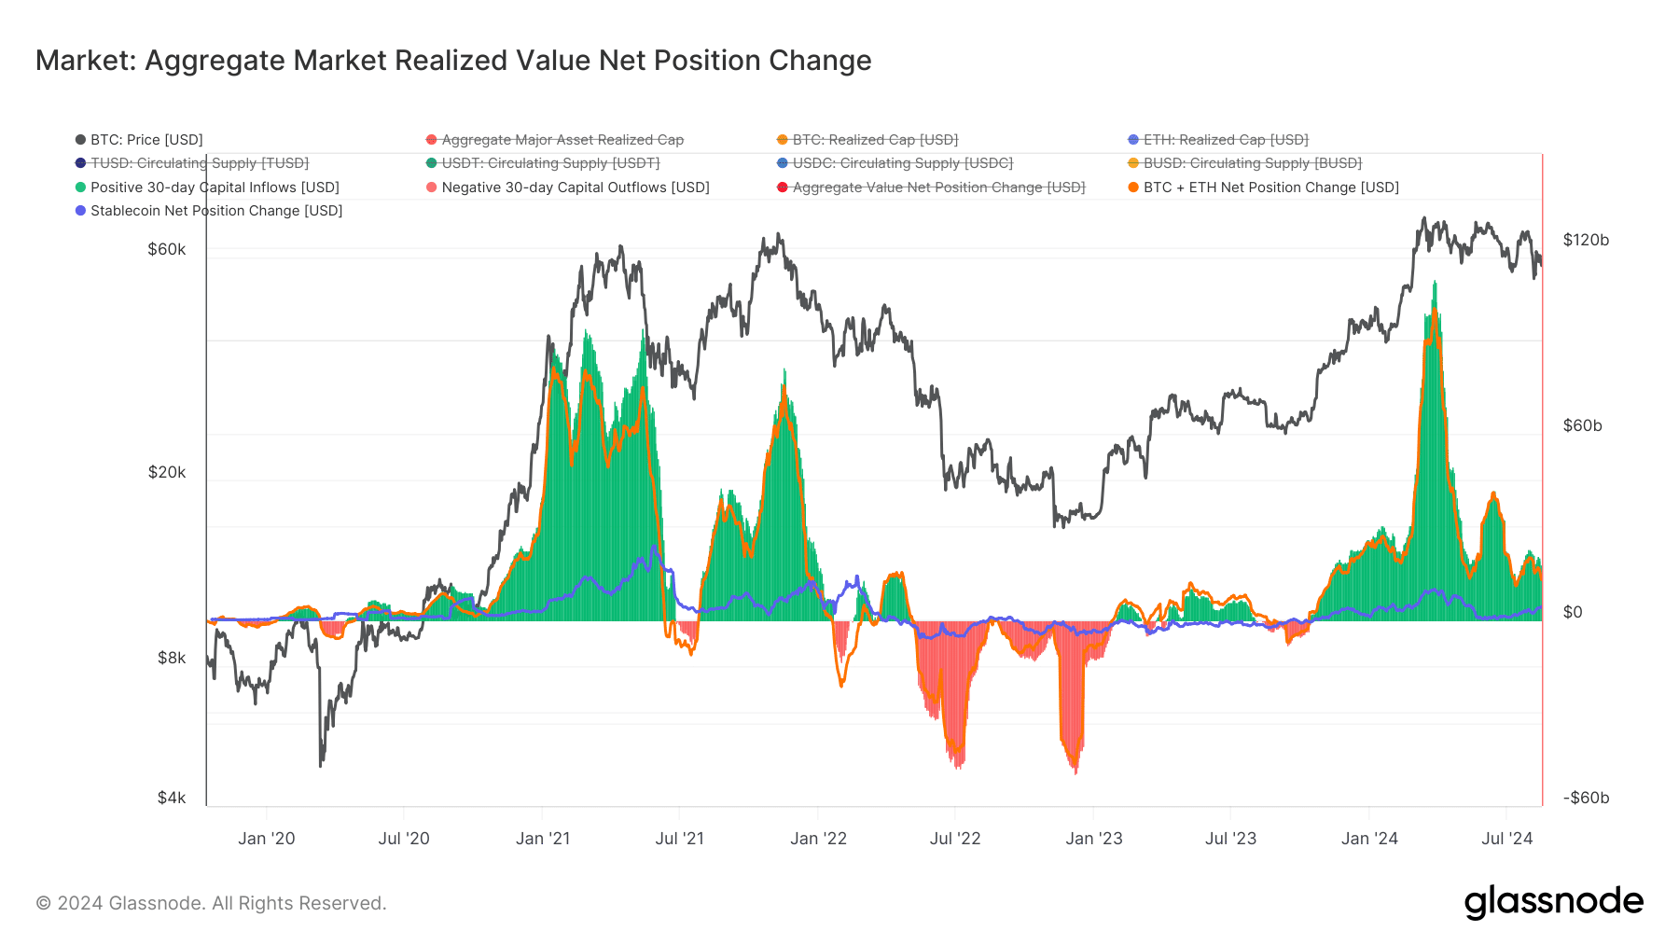
Task: Hide Positive 30-day Capital Inflows series
Action: point(207,188)
